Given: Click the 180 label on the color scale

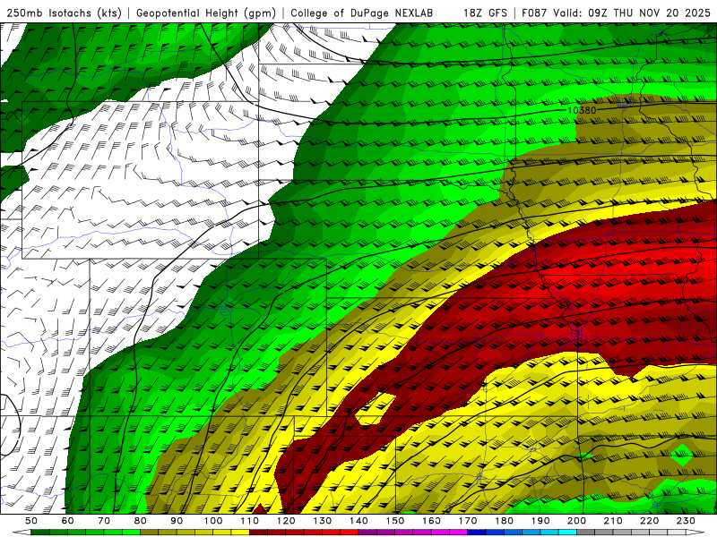Looking at the screenshot, I should click(505, 521).
